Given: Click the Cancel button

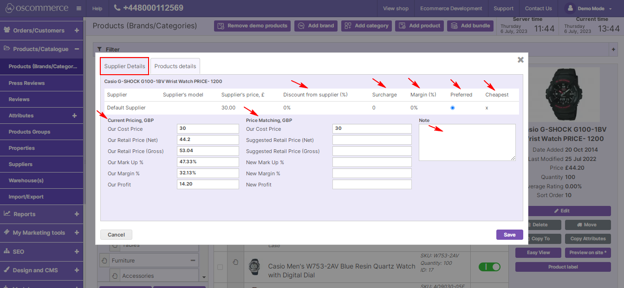Looking at the screenshot, I should click(x=116, y=235).
